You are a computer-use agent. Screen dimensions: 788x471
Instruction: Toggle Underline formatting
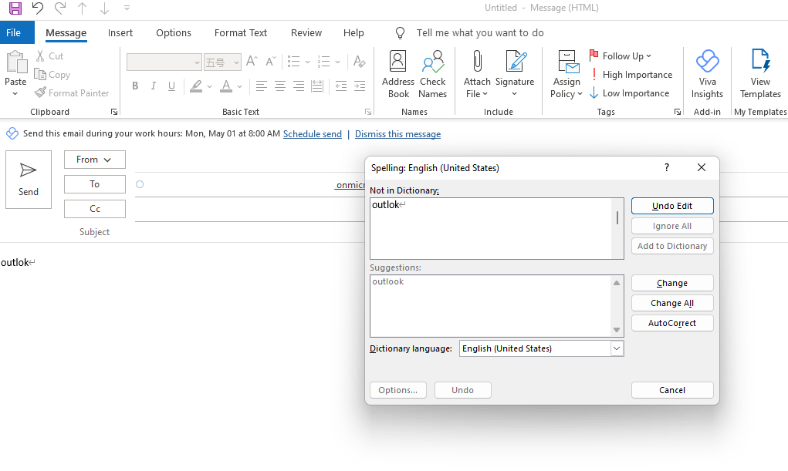pyautogui.click(x=172, y=86)
